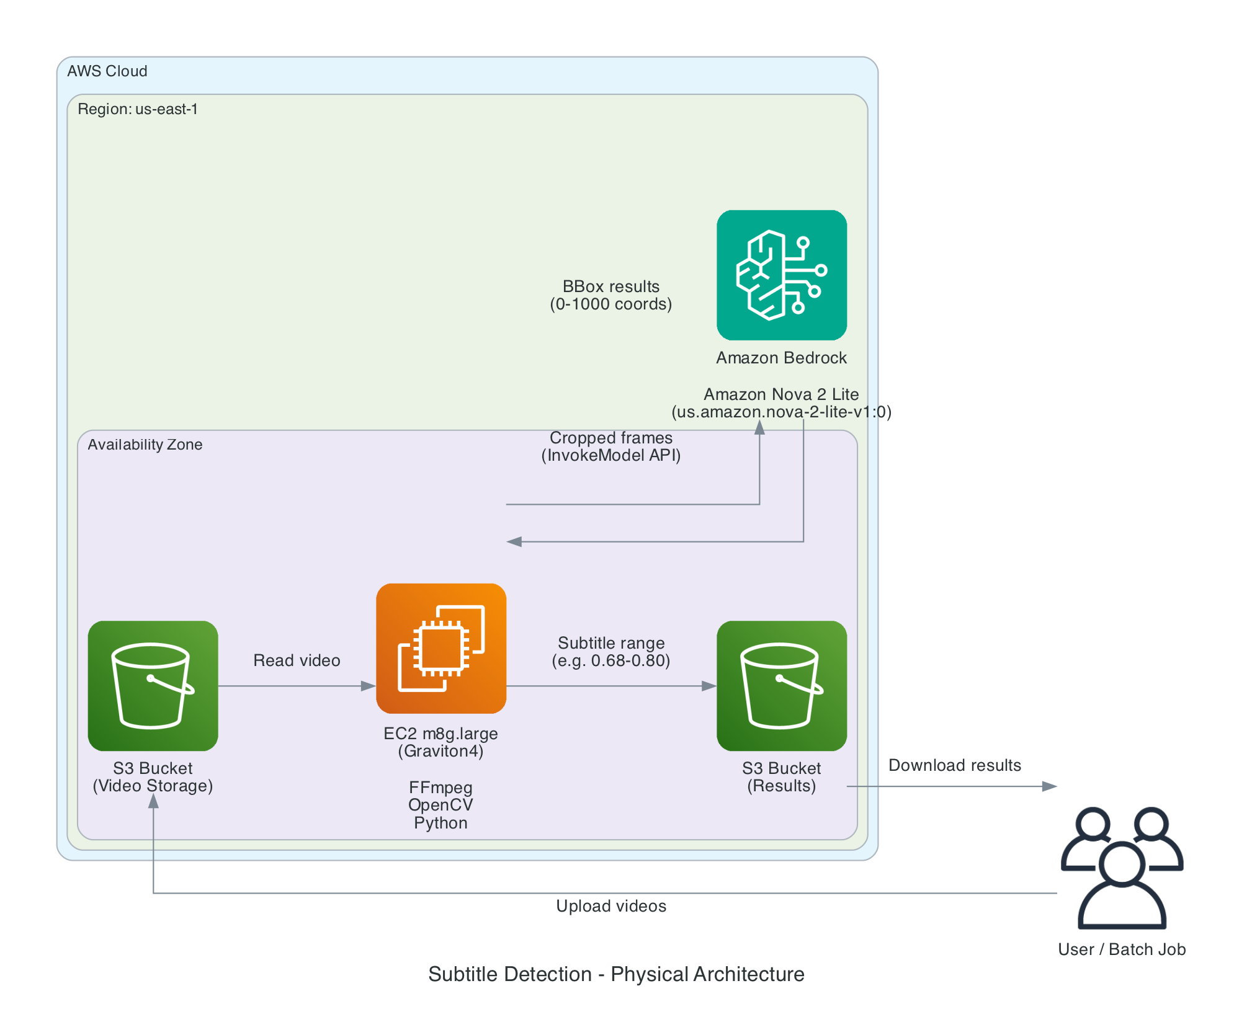This screenshot has width=1234, height=1035.
Task: Select the 'S3 Bucket (Results)' caption
Action: click(x=781, y=777)
